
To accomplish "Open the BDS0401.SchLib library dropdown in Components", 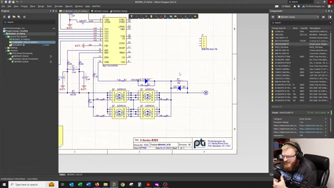I will pos(298,17).
